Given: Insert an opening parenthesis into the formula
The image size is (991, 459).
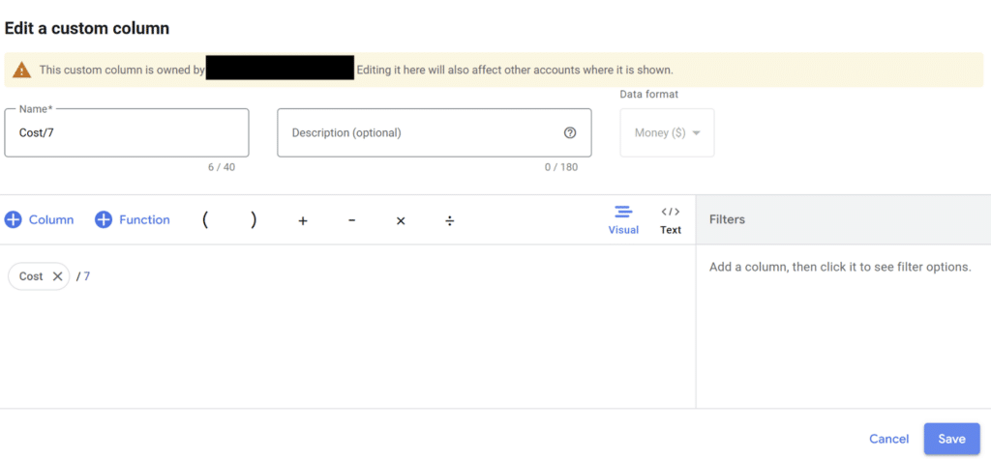Looking at the screenshot, I should pos(205,220).
